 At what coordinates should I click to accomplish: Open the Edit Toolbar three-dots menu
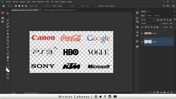click(8, 64)
